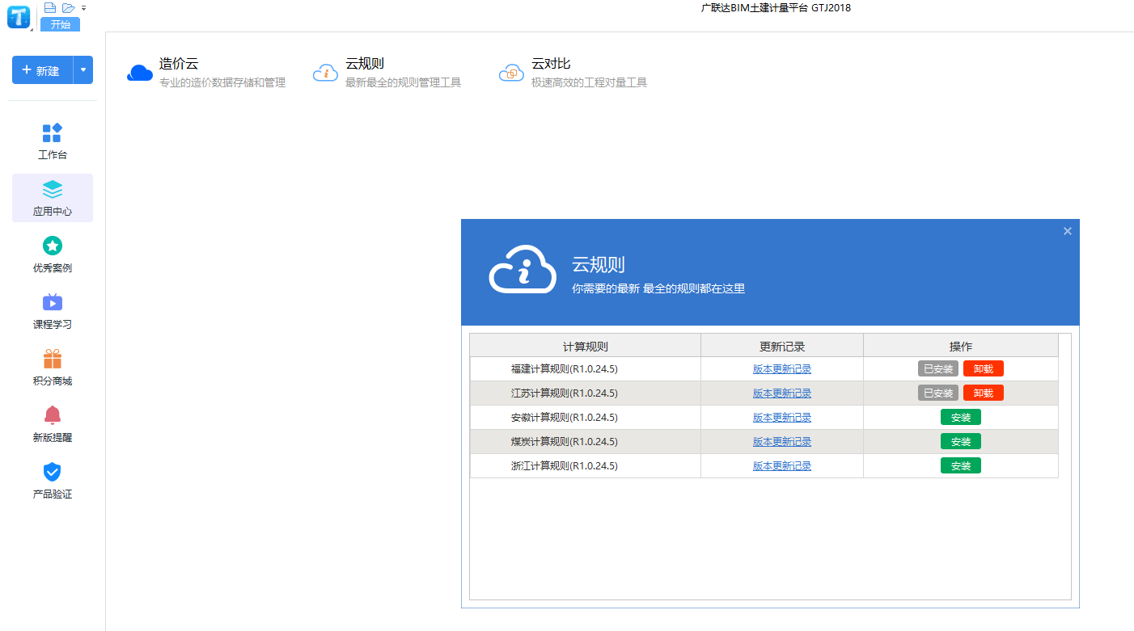
Task: Open 积分商城 gift icon in the sidebar
Action: click(x=53, y=359)
